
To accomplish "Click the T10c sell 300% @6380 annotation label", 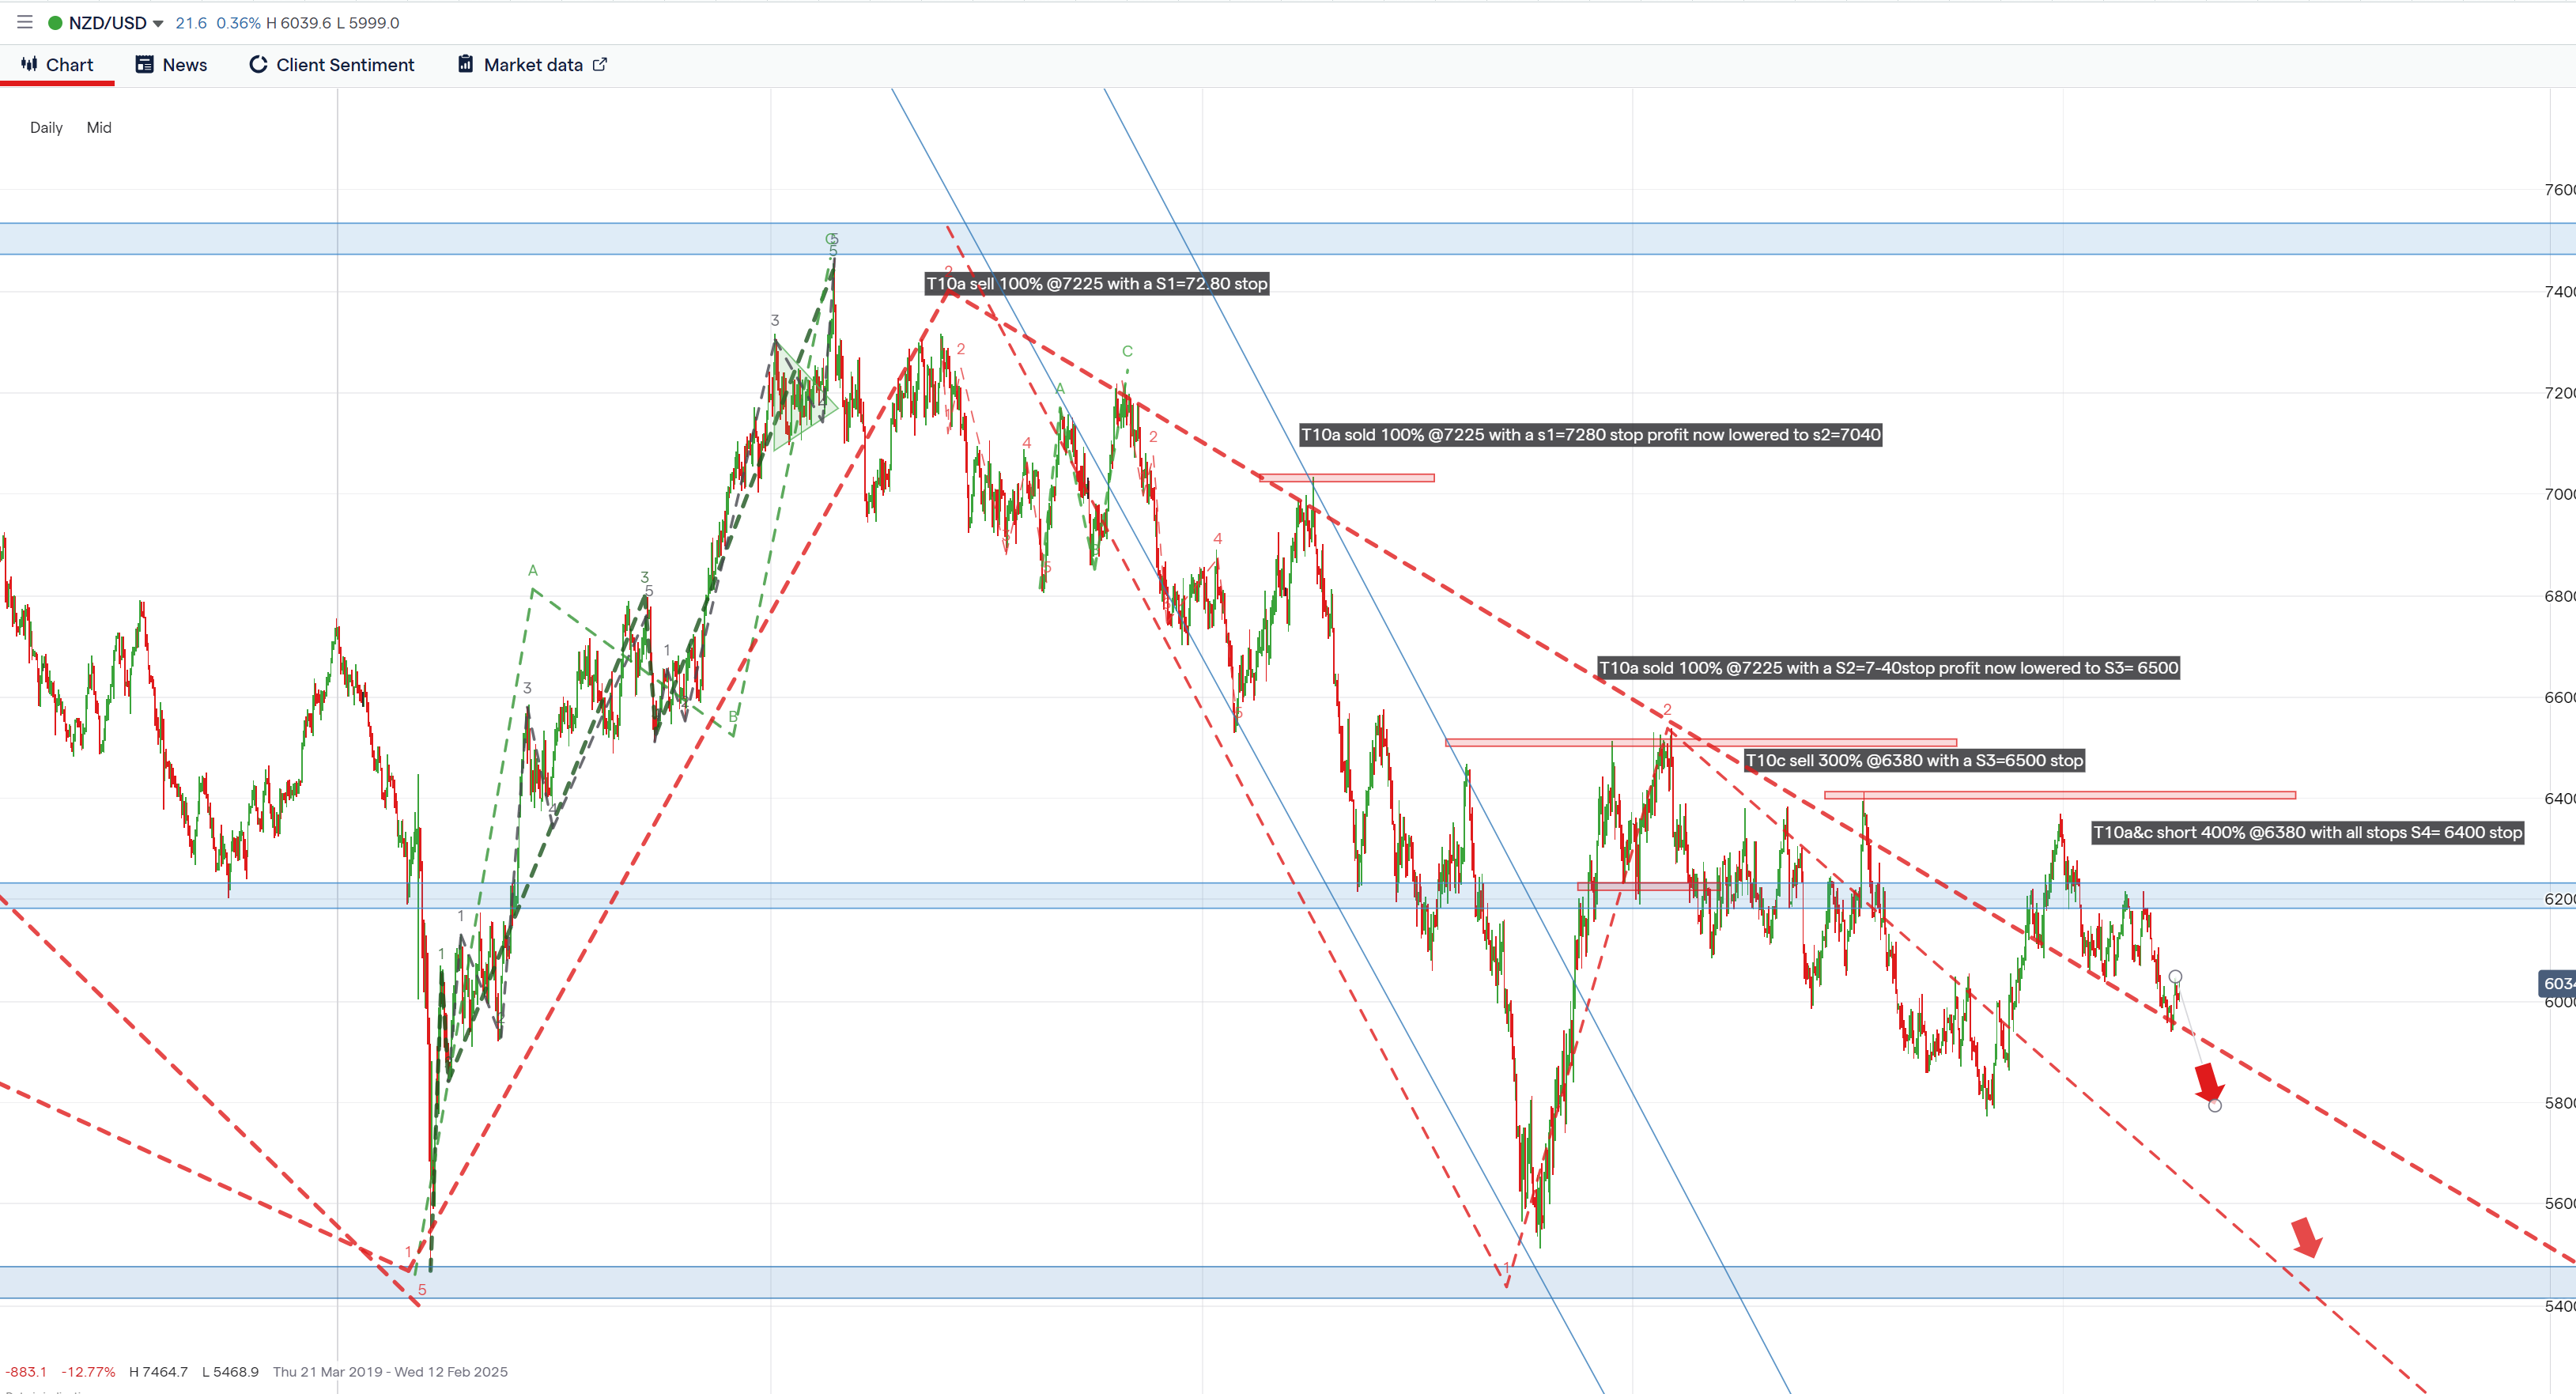I will (1914, 760).
